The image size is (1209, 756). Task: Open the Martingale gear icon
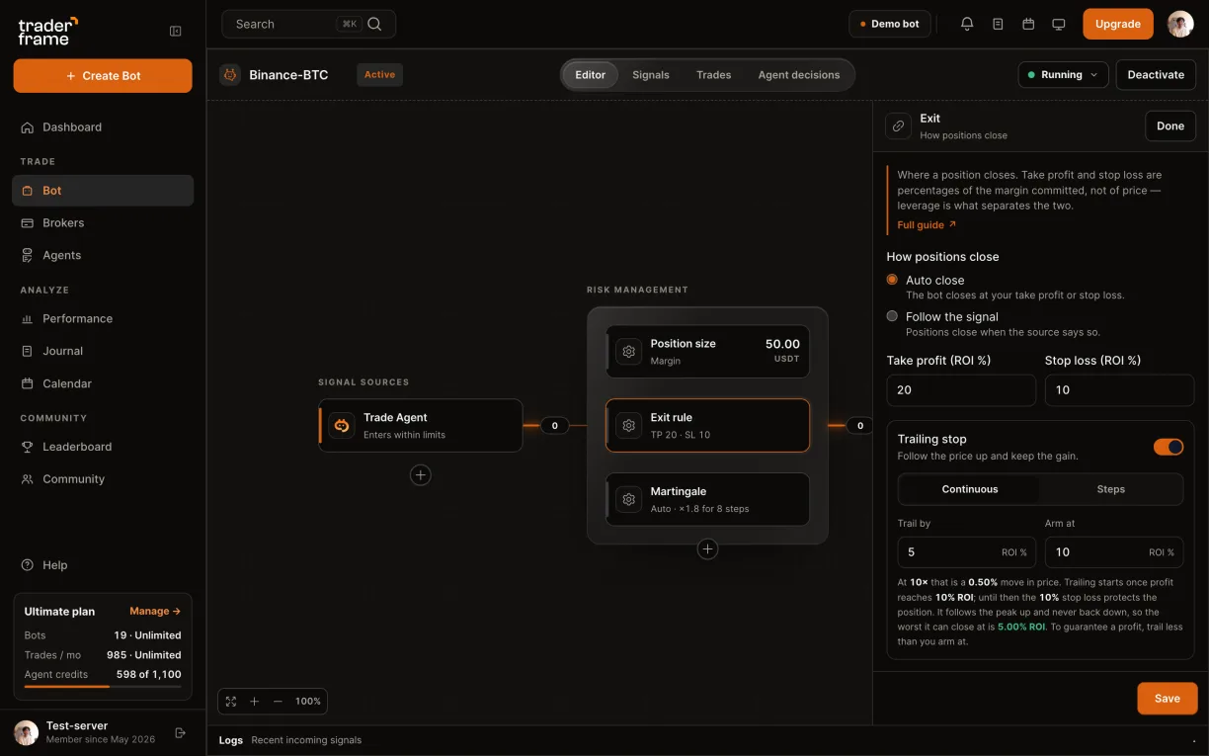pyautogui.click(x=629, y=499)
